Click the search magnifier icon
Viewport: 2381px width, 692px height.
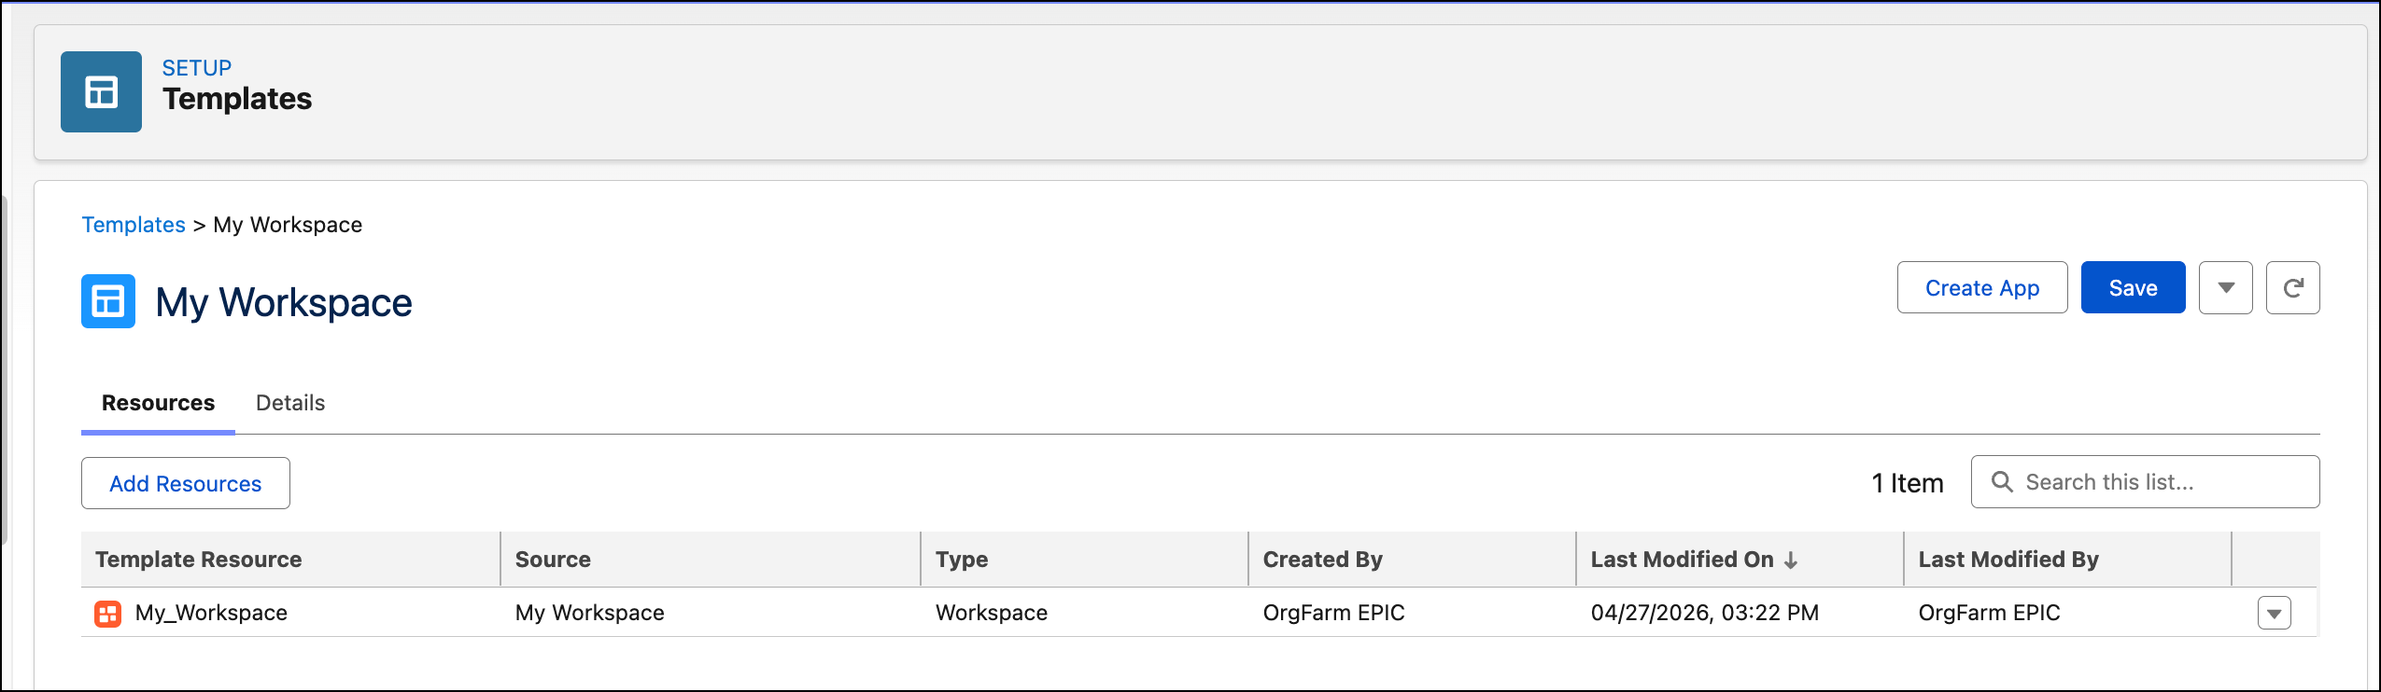(x=2002, y=481)
